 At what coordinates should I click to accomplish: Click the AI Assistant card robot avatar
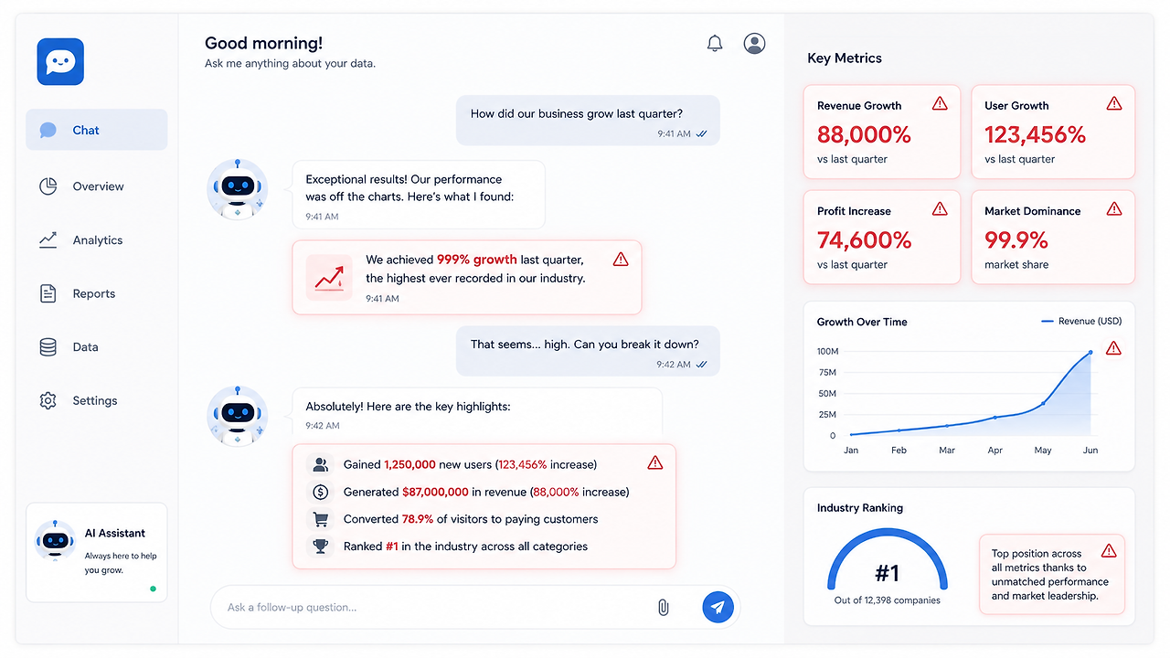coord(56,540)
